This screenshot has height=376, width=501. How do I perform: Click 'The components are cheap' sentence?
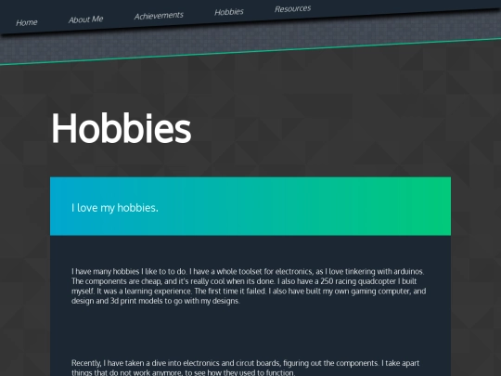pos(117,281)
